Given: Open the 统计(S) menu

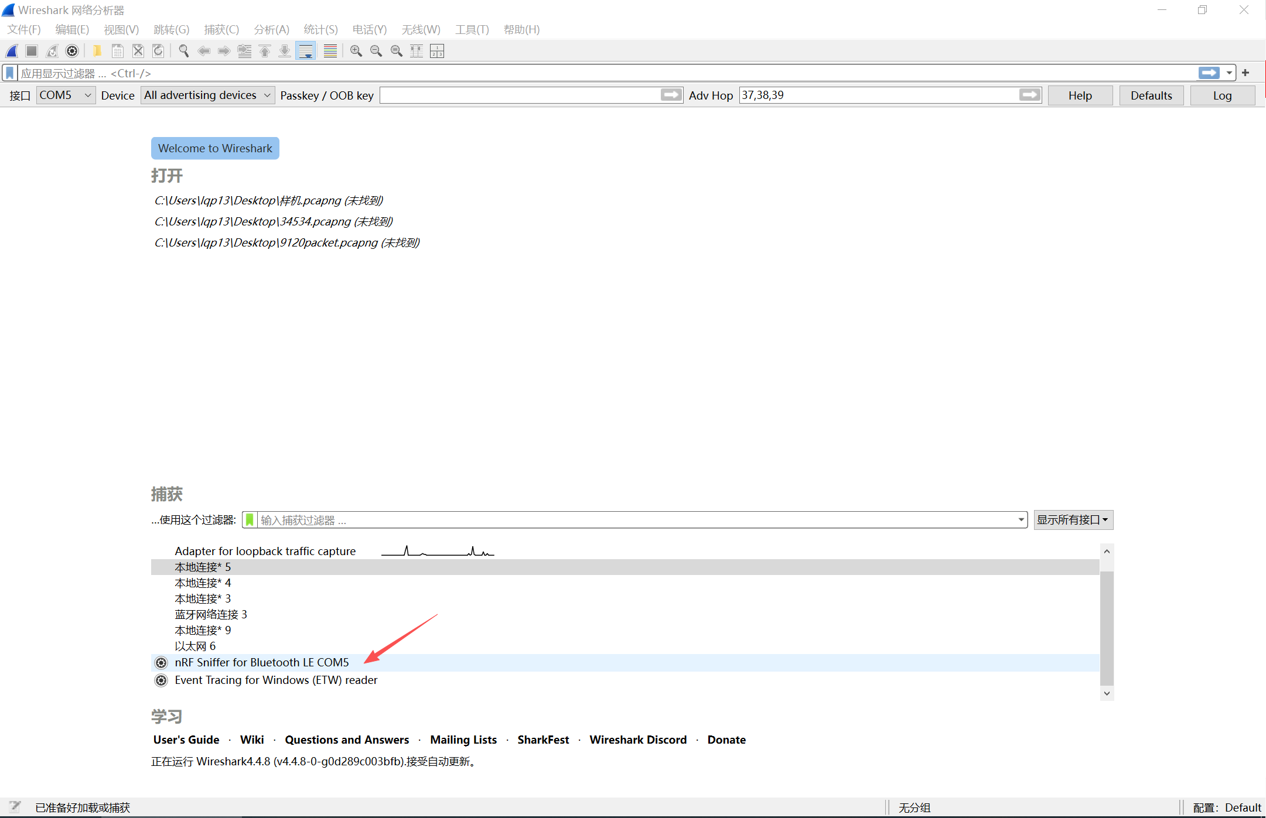Looking at the screenshot, I should 321,29.
